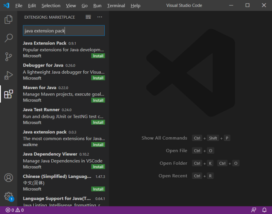The height and width of the screenshot is (214, 272).
Task: Click 'A lightweight Java debugger' description
Action: [64, 72]
